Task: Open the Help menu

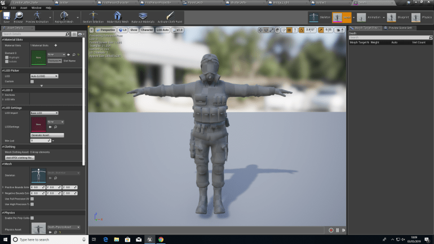Action: click(48, 8)
